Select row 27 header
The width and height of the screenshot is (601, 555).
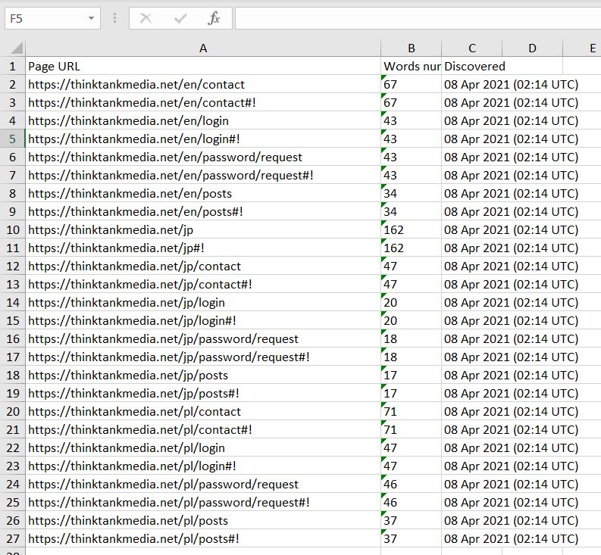click(13, 538)
